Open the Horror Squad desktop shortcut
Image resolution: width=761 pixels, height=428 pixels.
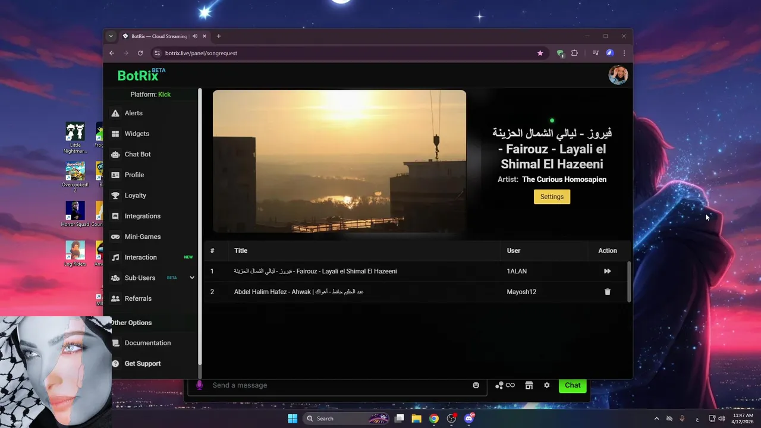(76, 214)
